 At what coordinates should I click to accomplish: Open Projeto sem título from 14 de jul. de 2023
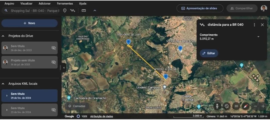pyautogui.click(x=29, y=62)
